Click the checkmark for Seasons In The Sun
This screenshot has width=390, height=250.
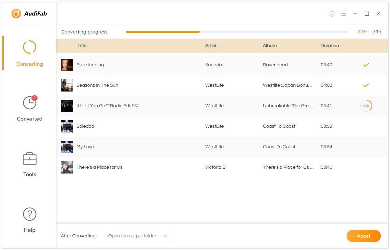[x=366, y=85]
